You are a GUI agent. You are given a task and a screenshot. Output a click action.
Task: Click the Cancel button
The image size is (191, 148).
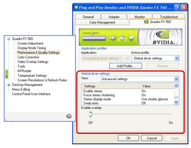pos(152,138)
